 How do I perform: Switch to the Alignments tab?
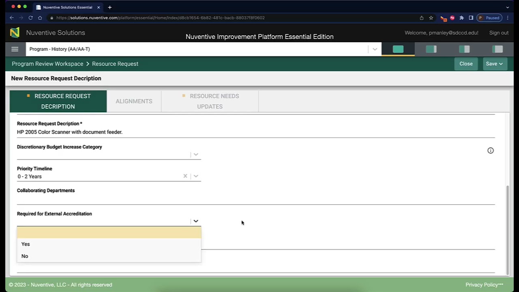point(134,101)
